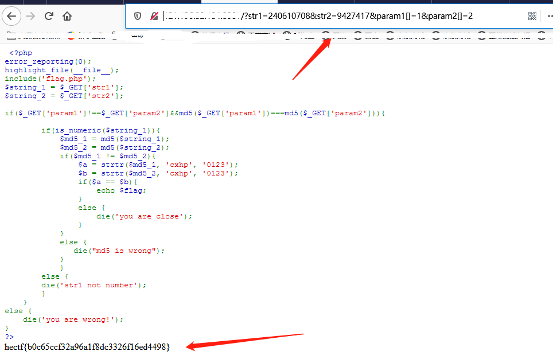Click the hectf{b0c65ccf...} flag text
The height and width of the screenshot is (363, 553).
[87, 347]
